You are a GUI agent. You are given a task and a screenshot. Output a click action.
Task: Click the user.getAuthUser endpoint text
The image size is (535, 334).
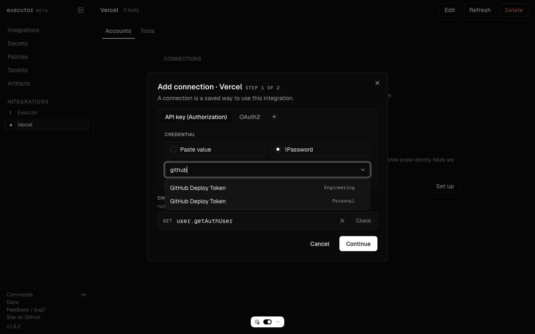(205, 221)
